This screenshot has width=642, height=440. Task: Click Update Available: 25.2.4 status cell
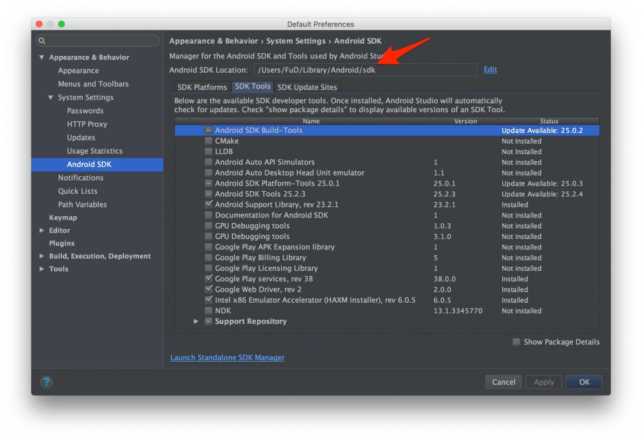pos(542,194)
